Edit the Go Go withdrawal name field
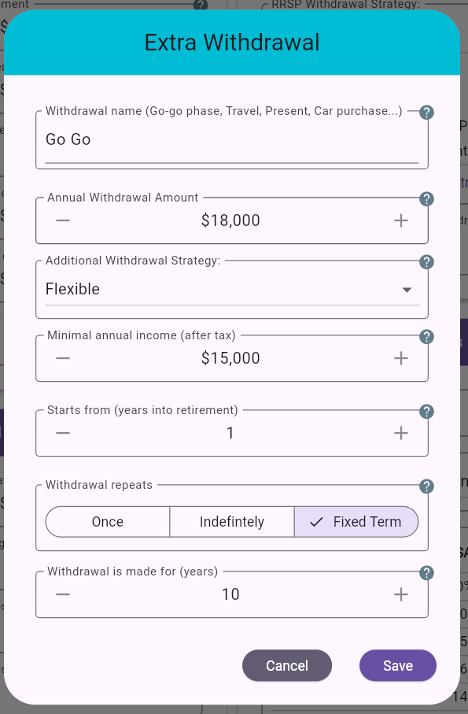 tap(231, 139)
